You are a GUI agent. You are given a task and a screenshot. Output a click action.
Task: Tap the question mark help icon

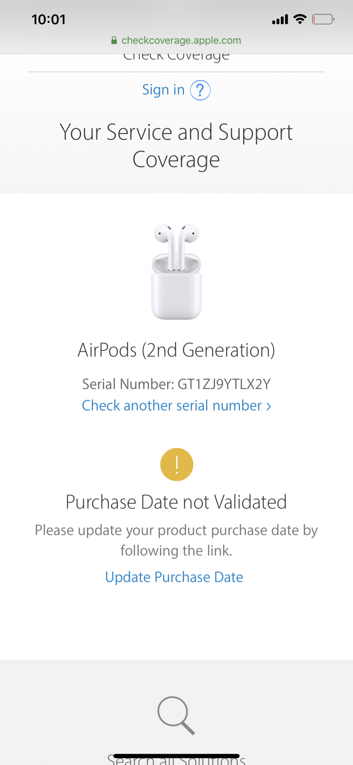click(x=200, y=90)
